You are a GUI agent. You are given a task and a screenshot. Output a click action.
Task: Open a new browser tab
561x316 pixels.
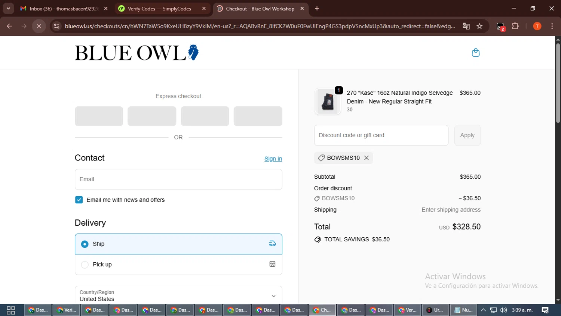click(x=317, y=9)
